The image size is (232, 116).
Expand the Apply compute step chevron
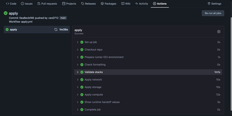(x=77, y=95)
